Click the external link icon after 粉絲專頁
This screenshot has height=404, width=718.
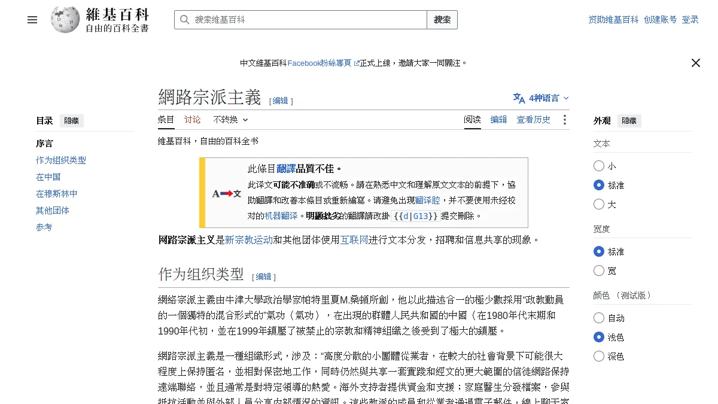[x=356, y=63]
